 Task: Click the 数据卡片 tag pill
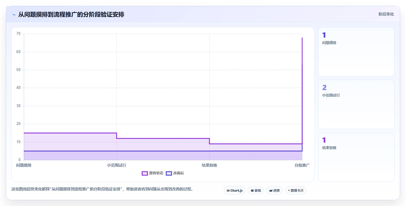tap(296, 190)
